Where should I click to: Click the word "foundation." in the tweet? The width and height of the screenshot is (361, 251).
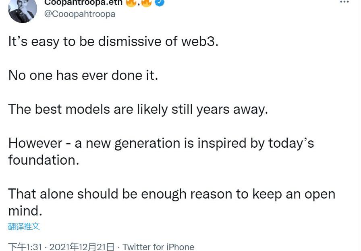[x=44, y=160]
